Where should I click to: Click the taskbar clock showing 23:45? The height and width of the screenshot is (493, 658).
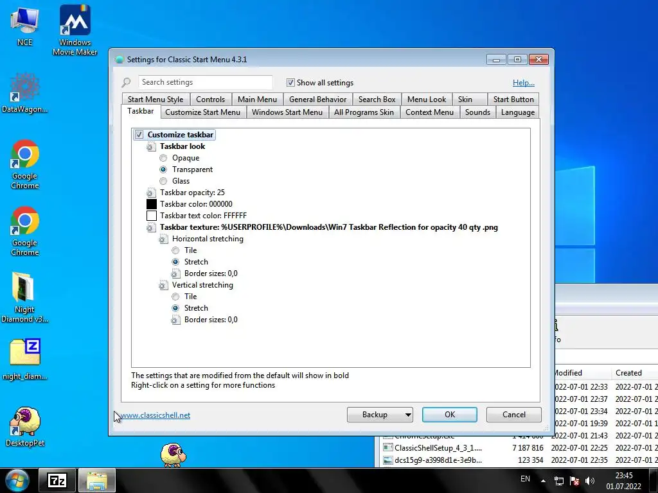[x=623, y=481]
